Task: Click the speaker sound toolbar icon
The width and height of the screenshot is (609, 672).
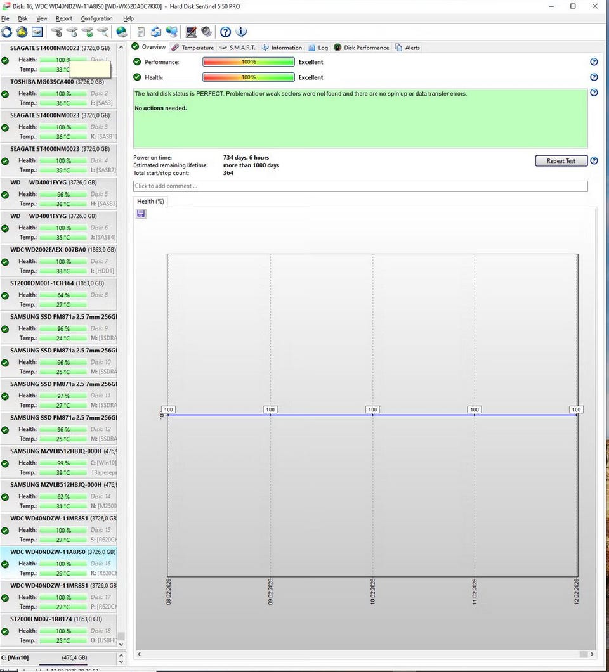Action: pos(206,32)
